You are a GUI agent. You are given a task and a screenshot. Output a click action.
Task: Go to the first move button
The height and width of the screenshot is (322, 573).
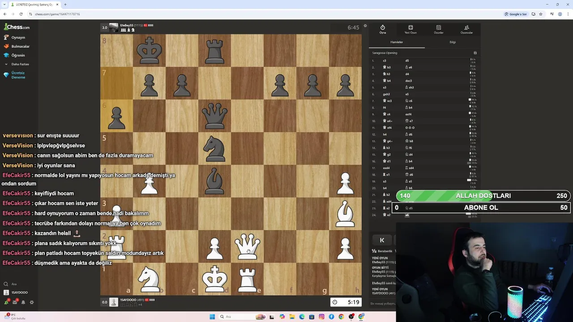point(382,240)
